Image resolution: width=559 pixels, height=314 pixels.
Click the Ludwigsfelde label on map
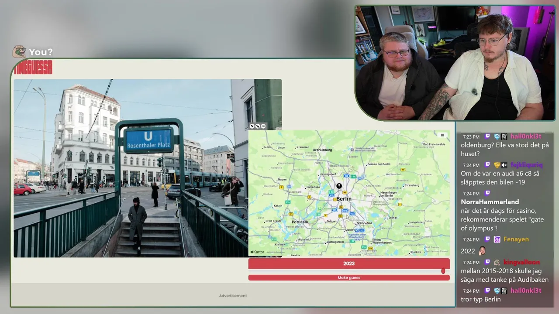click(x=335, y=242)
